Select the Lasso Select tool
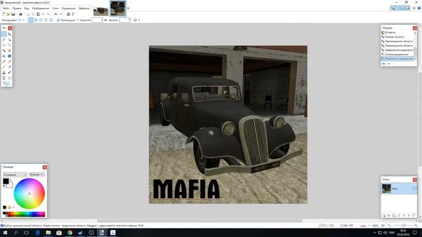 point(4,39)
